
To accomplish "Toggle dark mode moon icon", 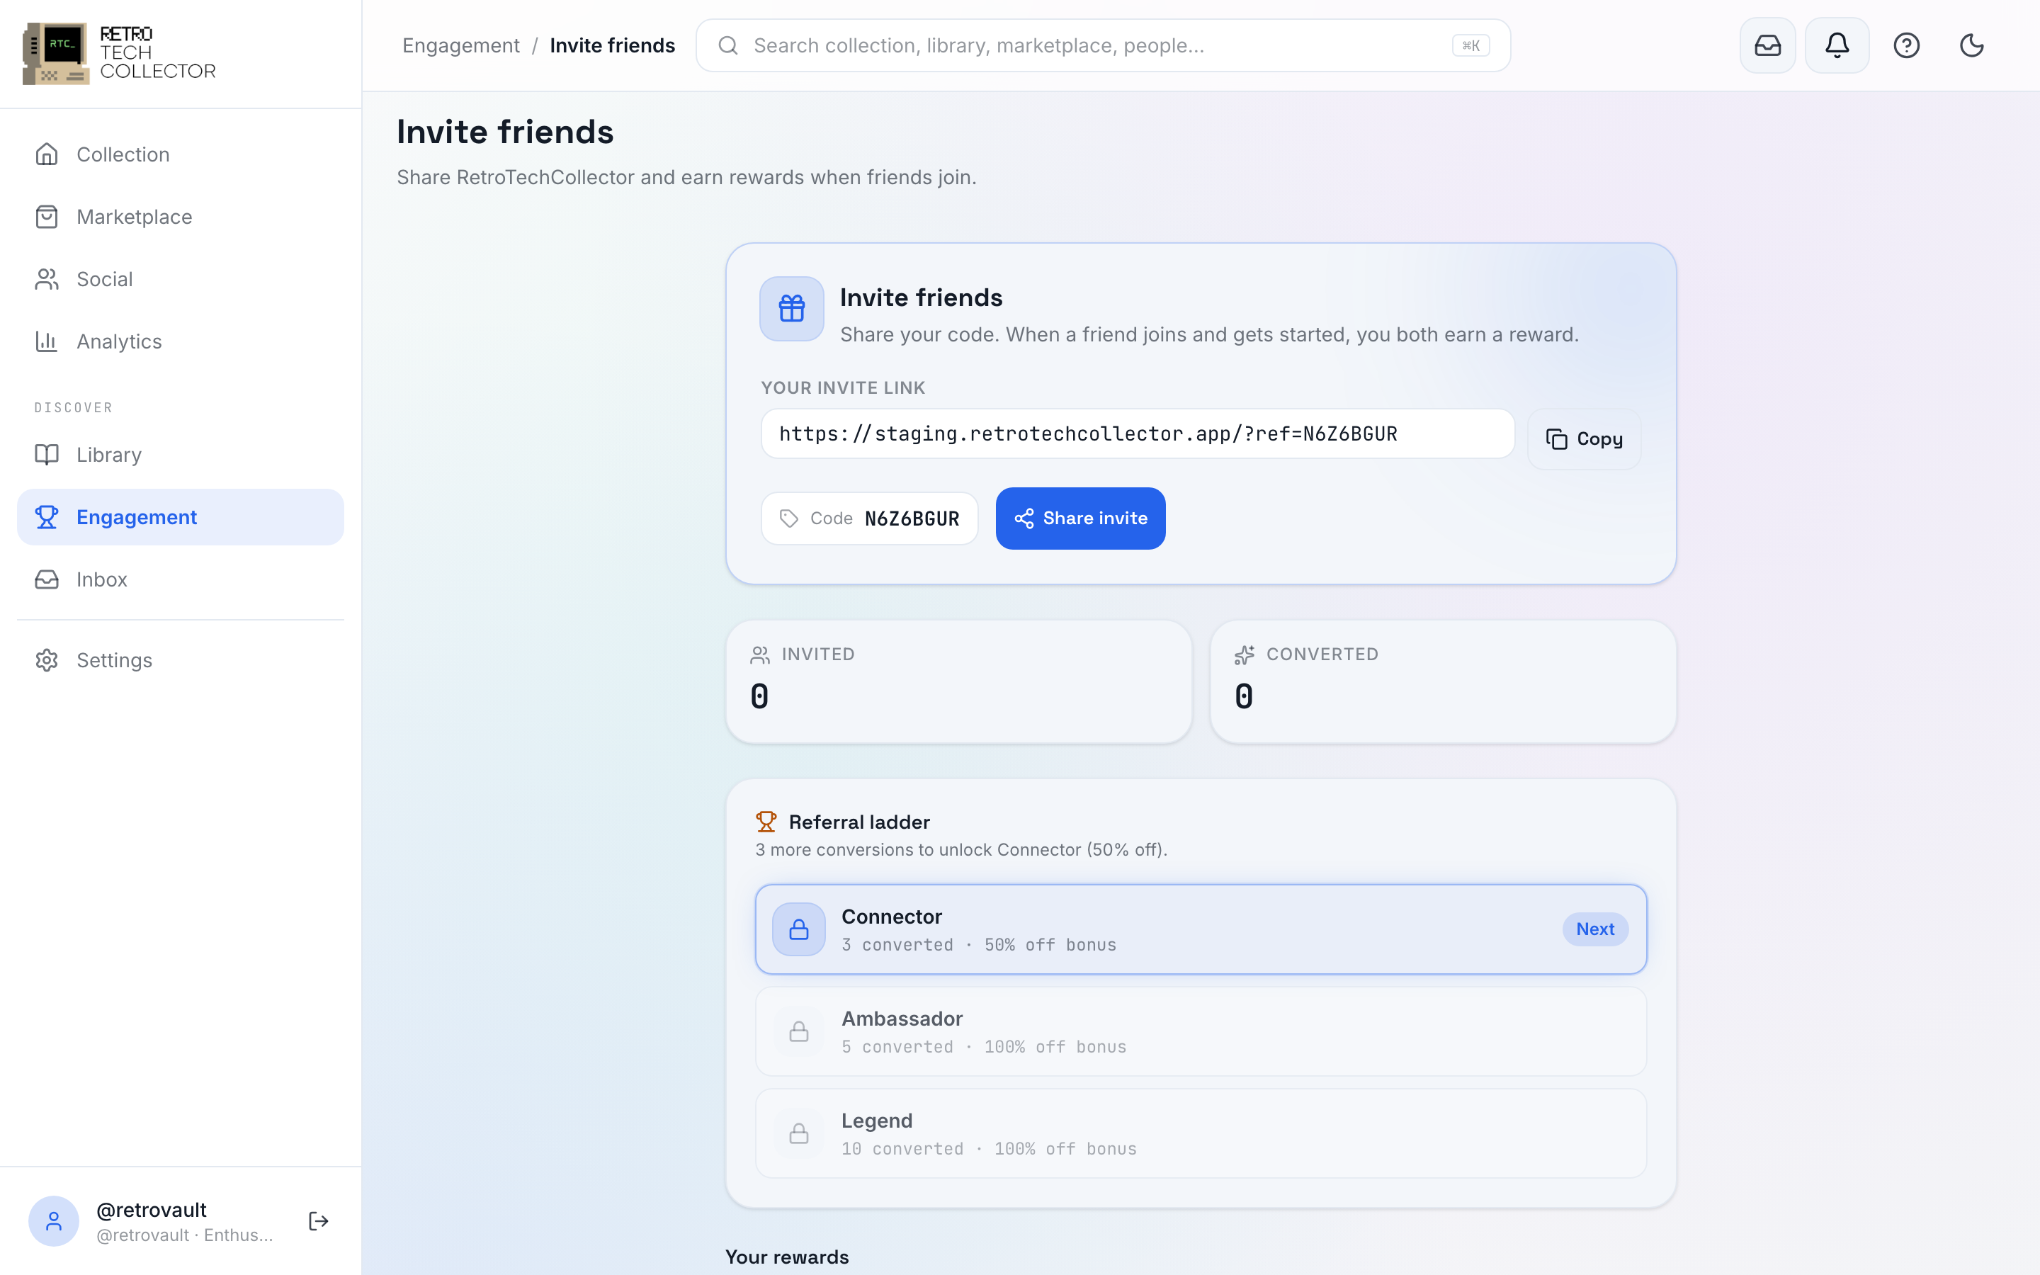I will coord(1972,45).
